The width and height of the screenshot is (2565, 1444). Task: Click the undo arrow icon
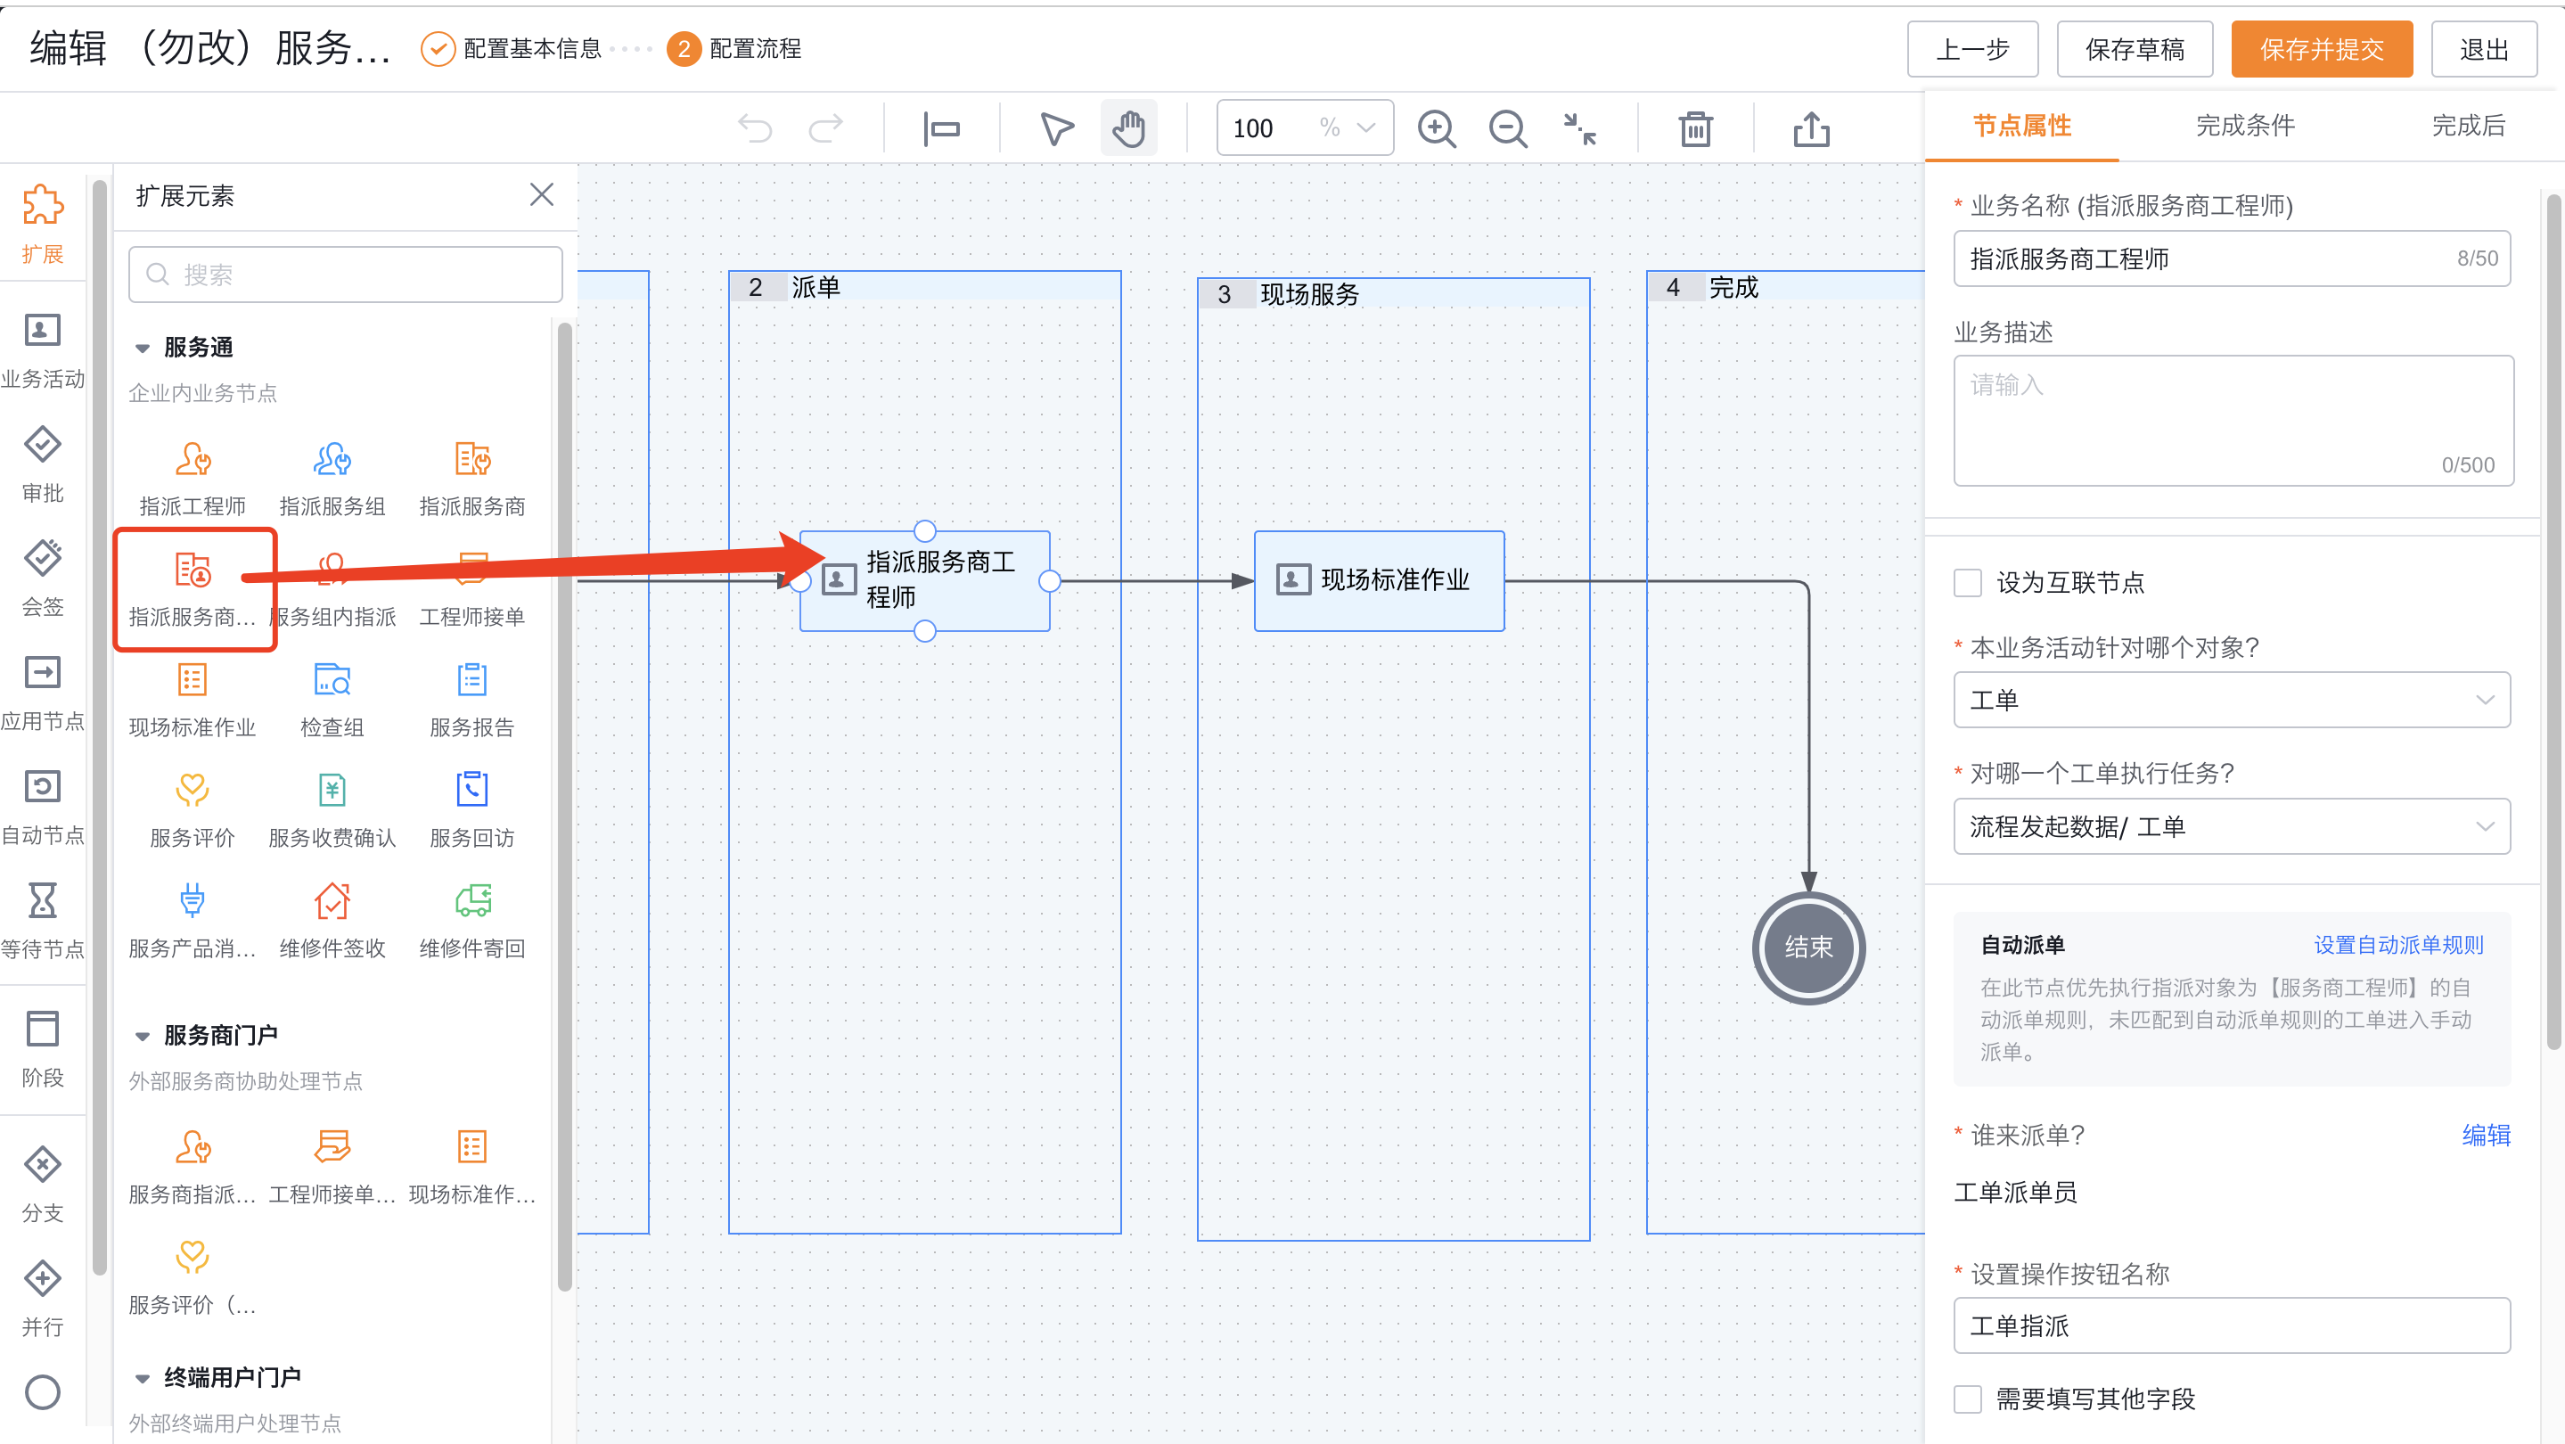pyautogui.click(x=755, y=128)
